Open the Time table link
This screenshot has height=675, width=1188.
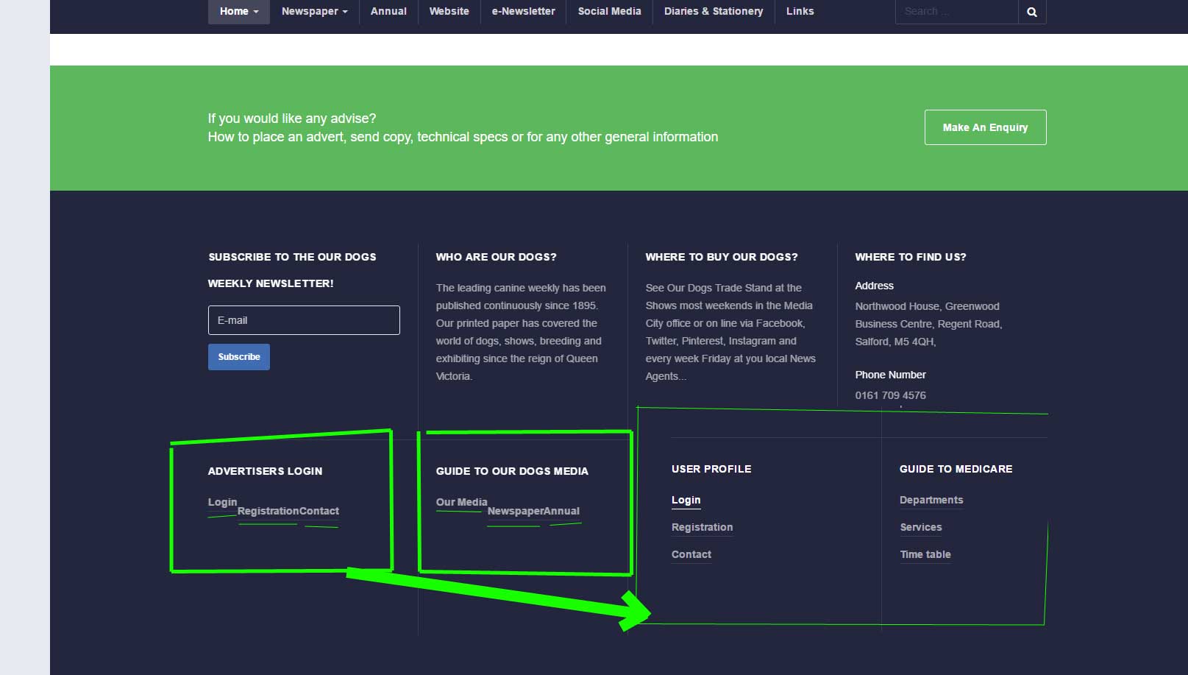point(925,554)
